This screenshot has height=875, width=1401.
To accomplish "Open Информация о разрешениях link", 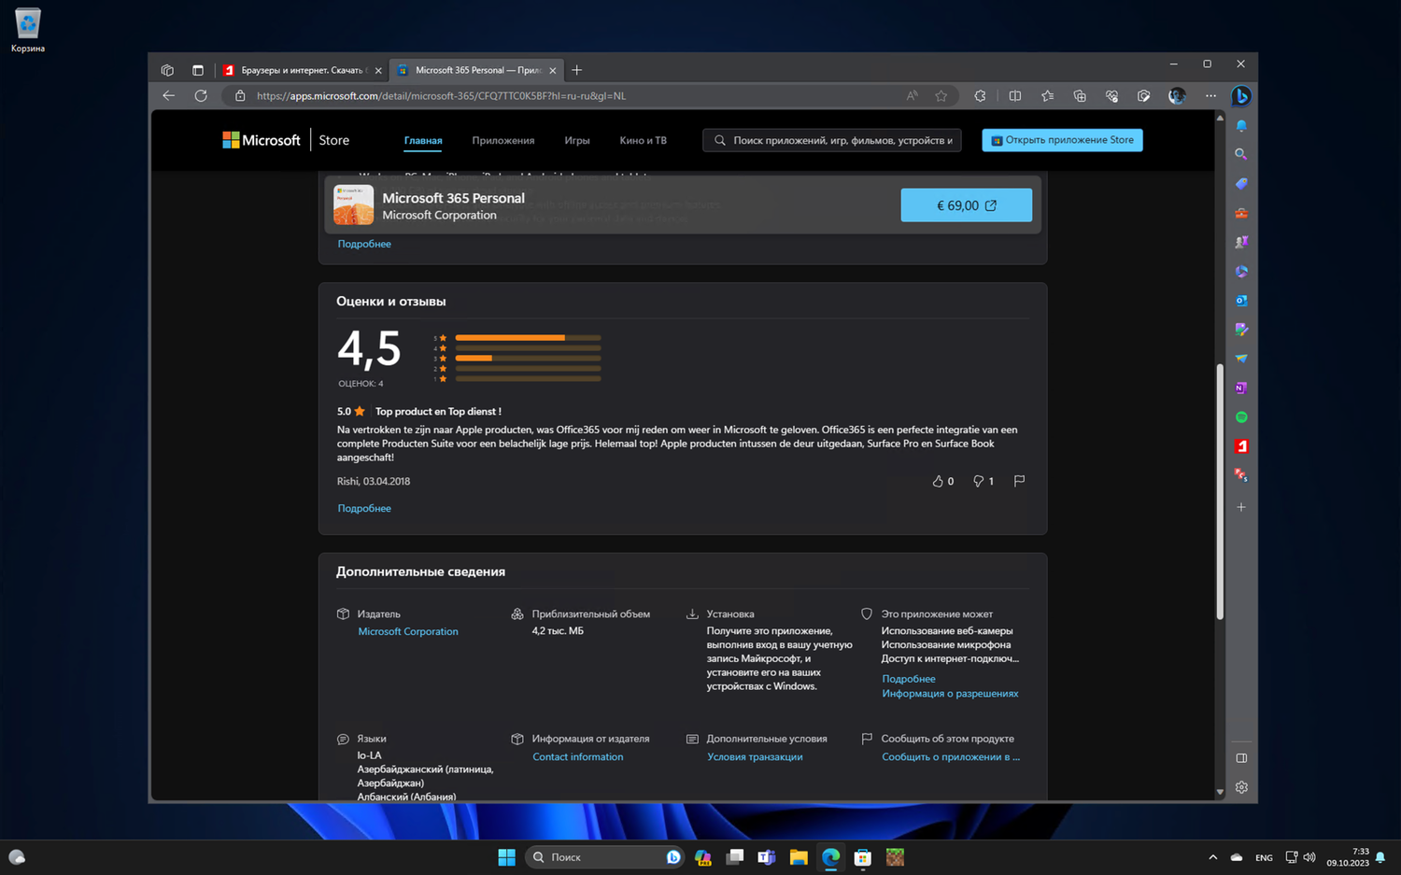I will (x=950, y=693).
